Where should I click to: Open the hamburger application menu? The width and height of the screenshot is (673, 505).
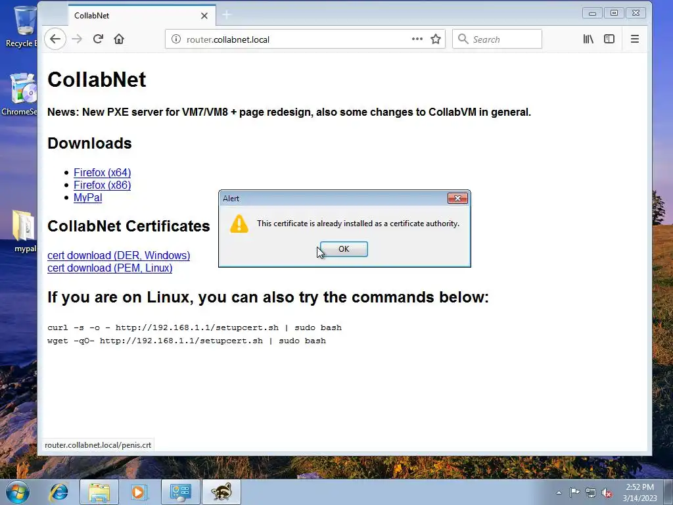635,39
